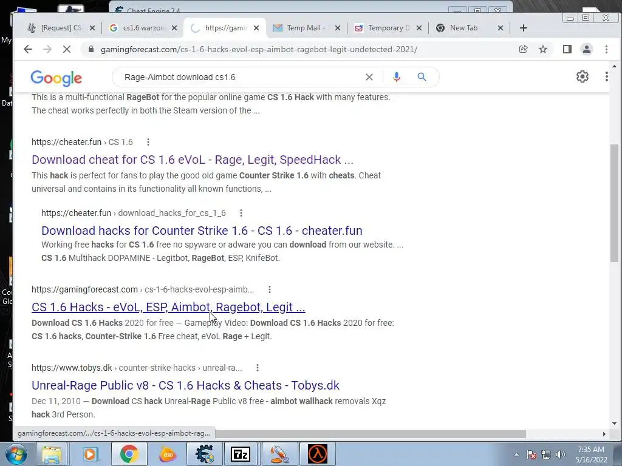Click the Google logo
The image size is (622, 466).
(56, 78)
